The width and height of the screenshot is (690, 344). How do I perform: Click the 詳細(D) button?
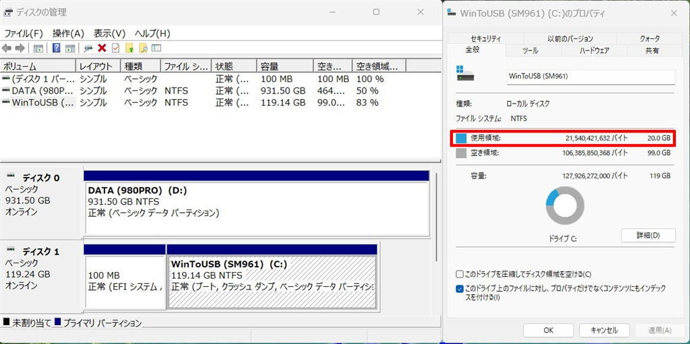[x=648, y=235]
